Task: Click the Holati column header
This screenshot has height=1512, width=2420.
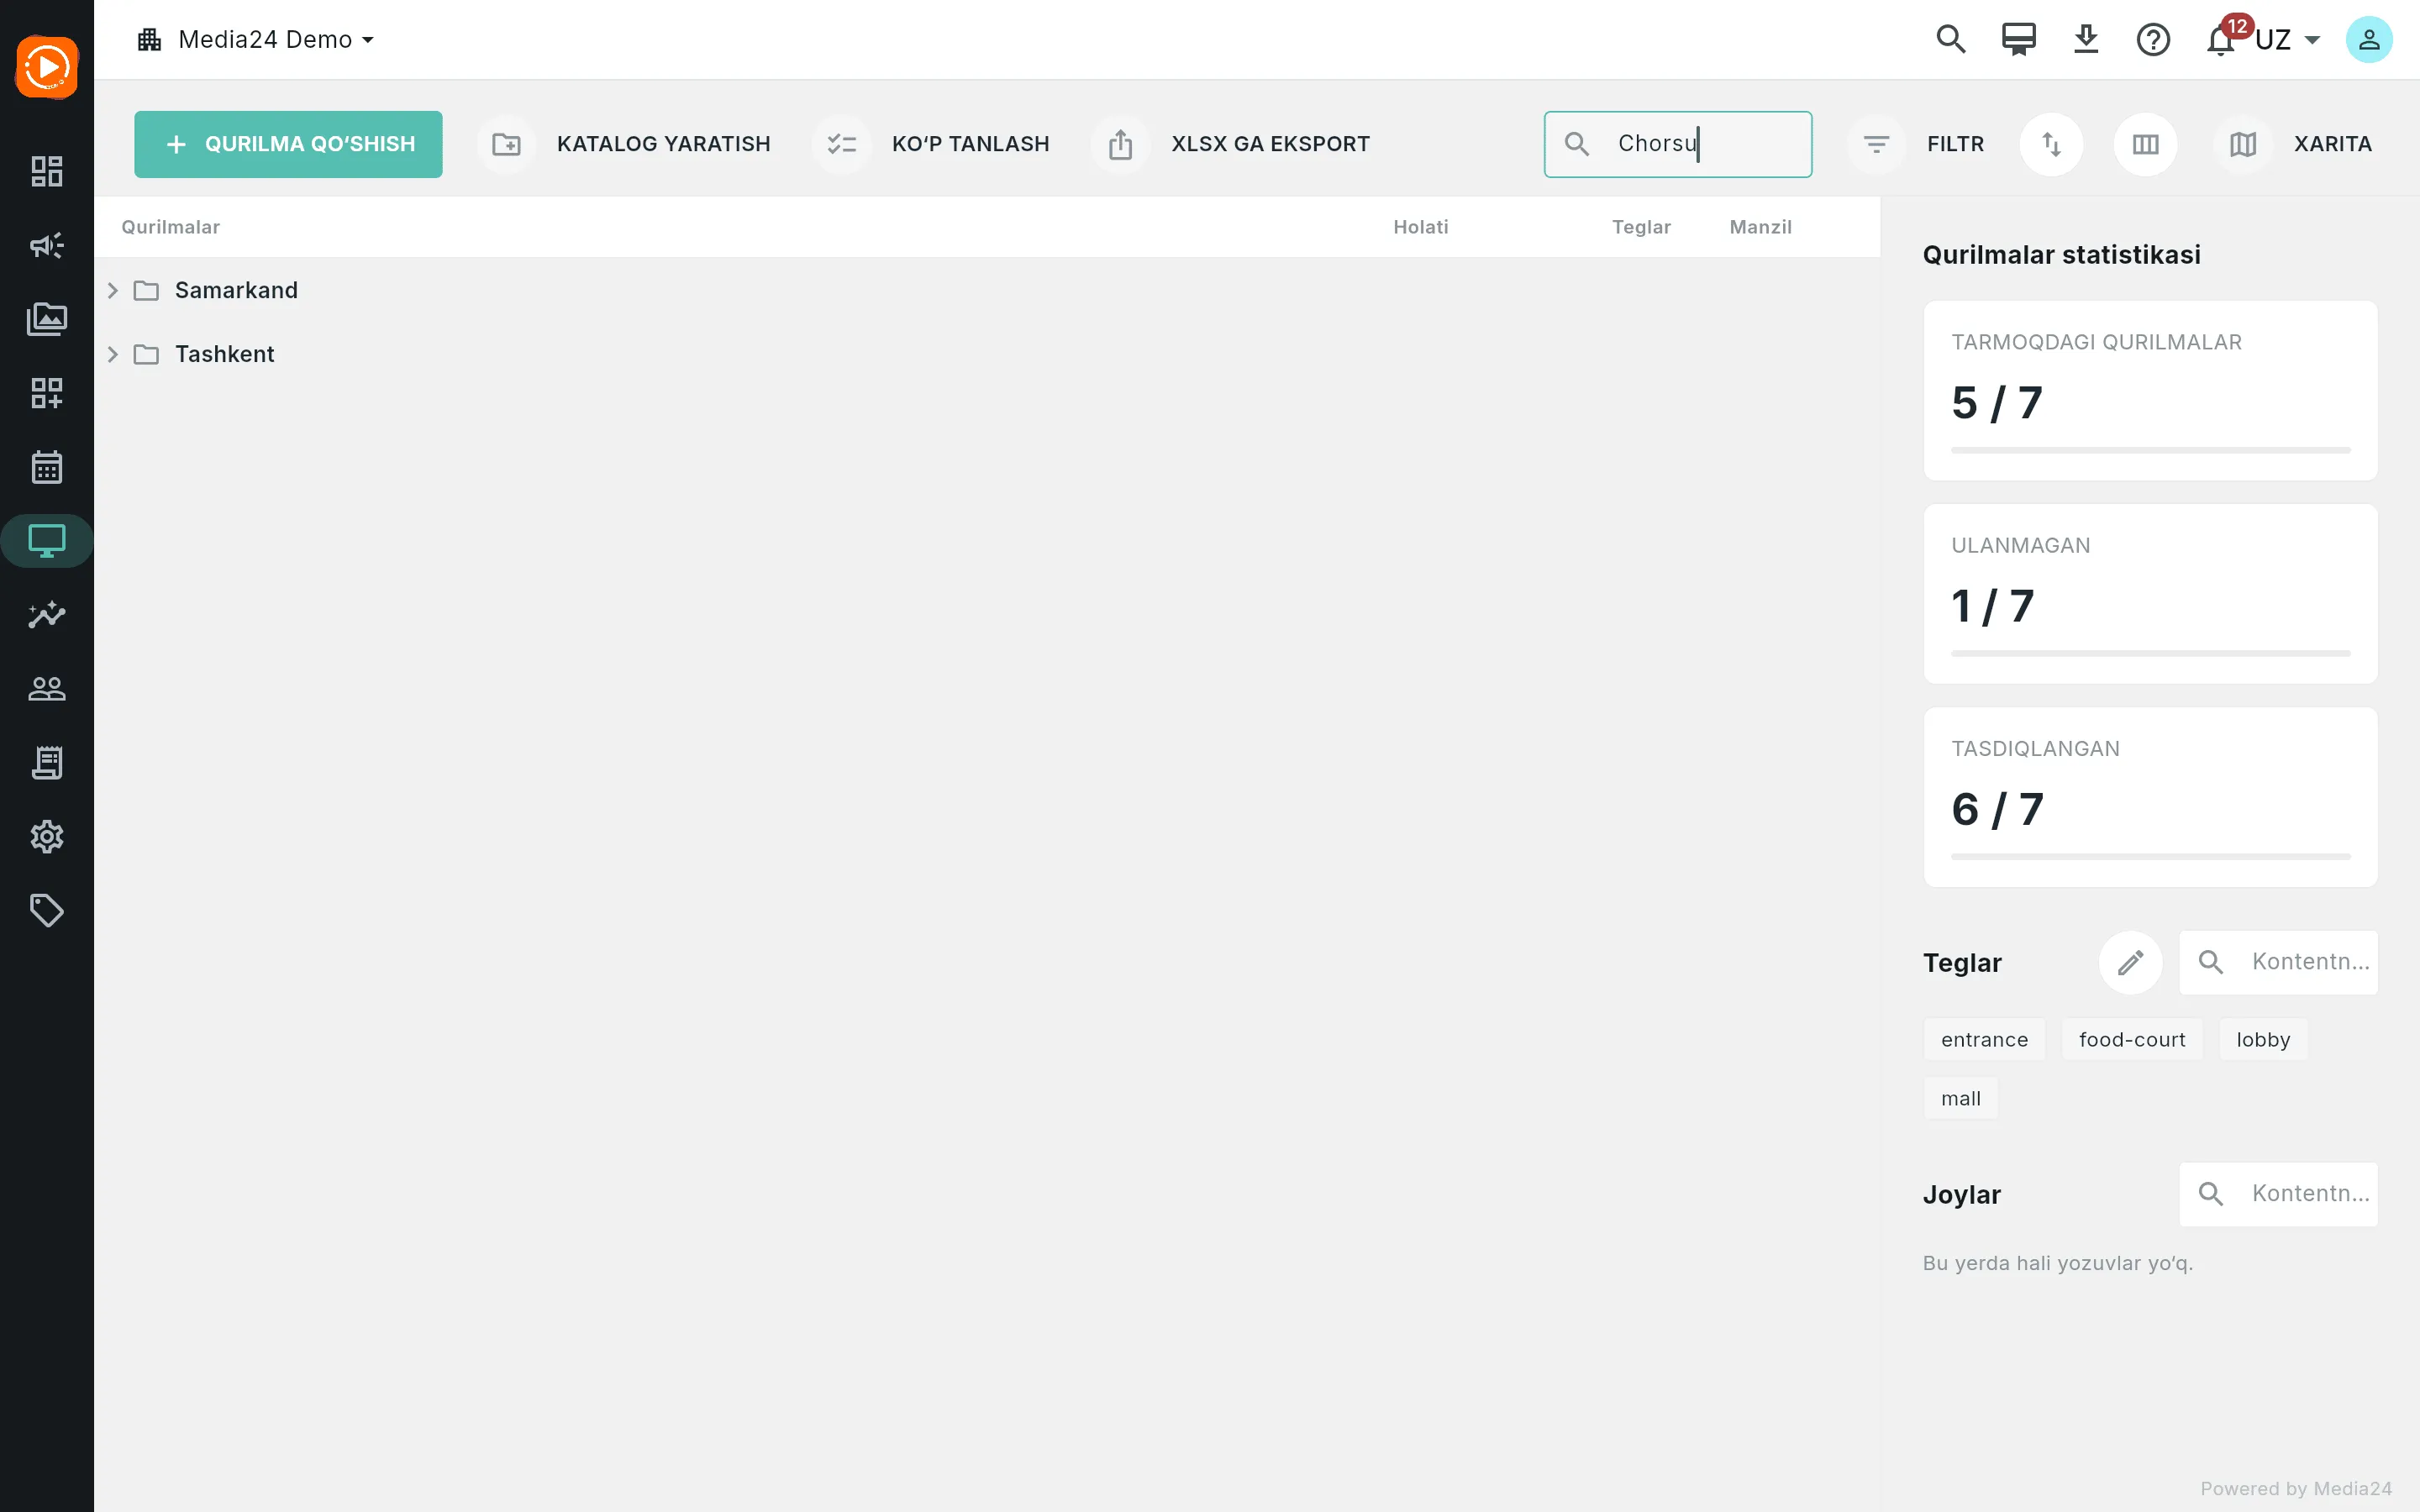Action: pyautogui.click(x=1420, y=227)
